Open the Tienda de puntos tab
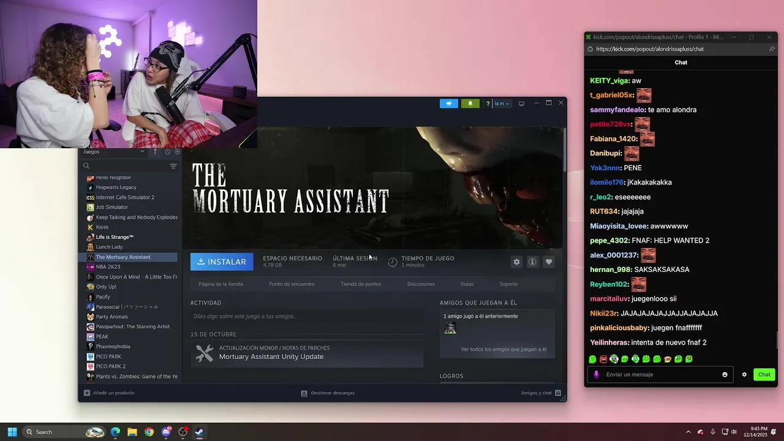 click(361, 284)
